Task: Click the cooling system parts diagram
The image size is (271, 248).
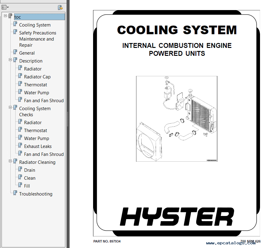Action: tap(177, 119)
